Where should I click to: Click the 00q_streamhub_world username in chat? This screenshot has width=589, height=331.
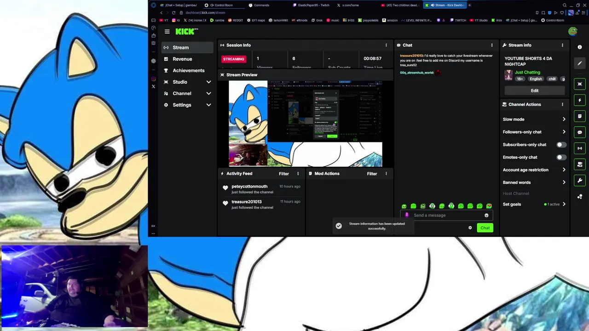[416, 73]
